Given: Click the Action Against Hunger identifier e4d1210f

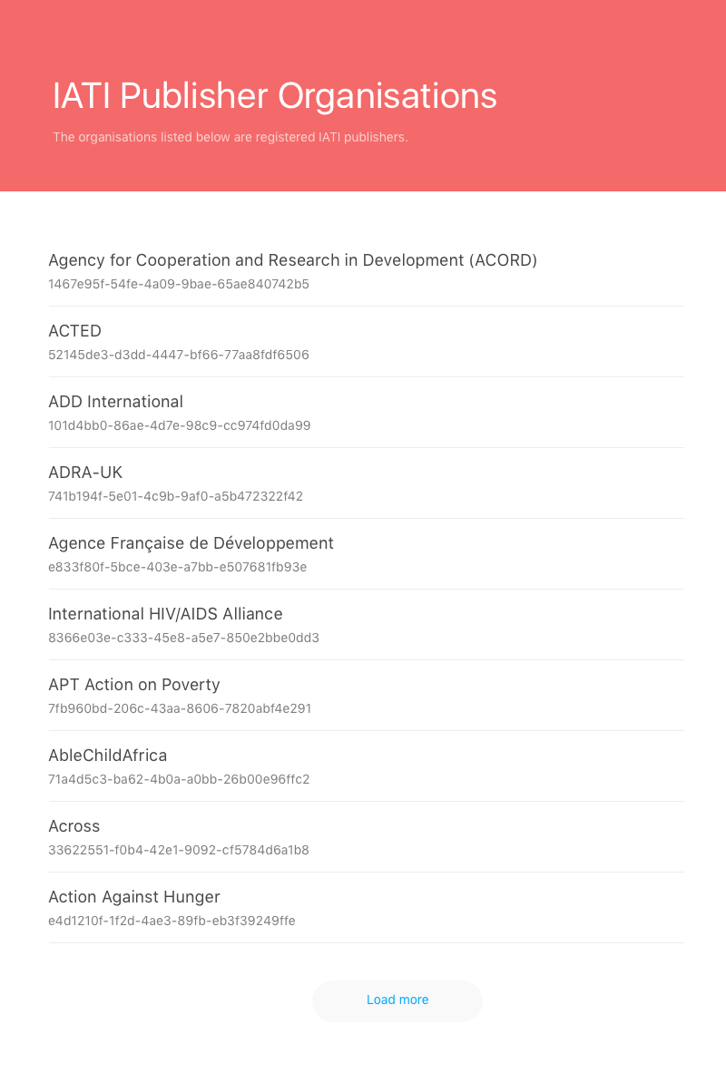Looking at the screenshot, I should (x=172, y=921).
